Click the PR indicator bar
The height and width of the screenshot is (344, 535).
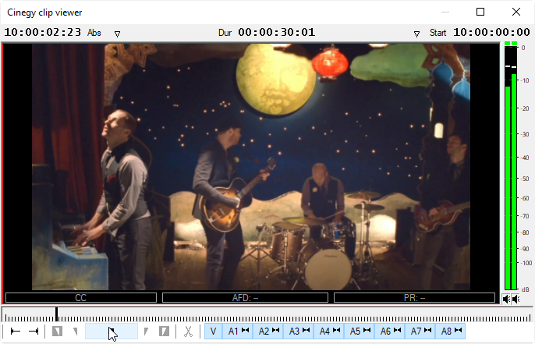(x=414, y=298)
